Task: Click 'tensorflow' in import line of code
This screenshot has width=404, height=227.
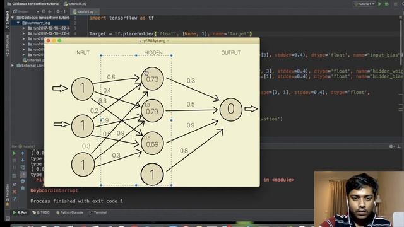Action: point(123,18)
